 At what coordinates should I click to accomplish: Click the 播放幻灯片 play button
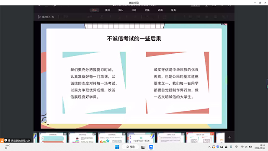tap(46, 17)
